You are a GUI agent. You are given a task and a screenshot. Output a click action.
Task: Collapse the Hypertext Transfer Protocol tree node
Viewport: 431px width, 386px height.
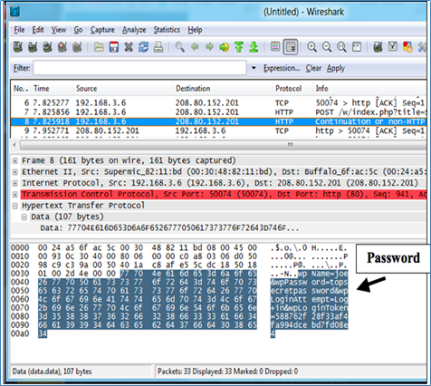(x=14, y=206)
